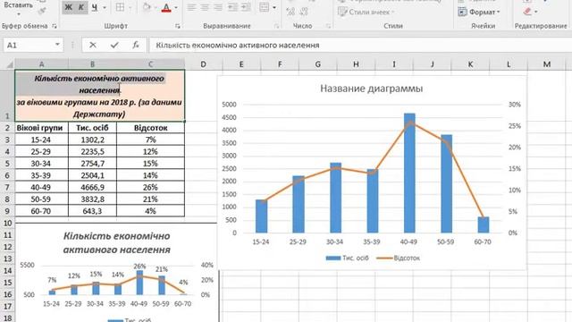Click legend entry Відсоток in large chart
The width and height of the screenshot is (572, 322).
pos(399,258)
